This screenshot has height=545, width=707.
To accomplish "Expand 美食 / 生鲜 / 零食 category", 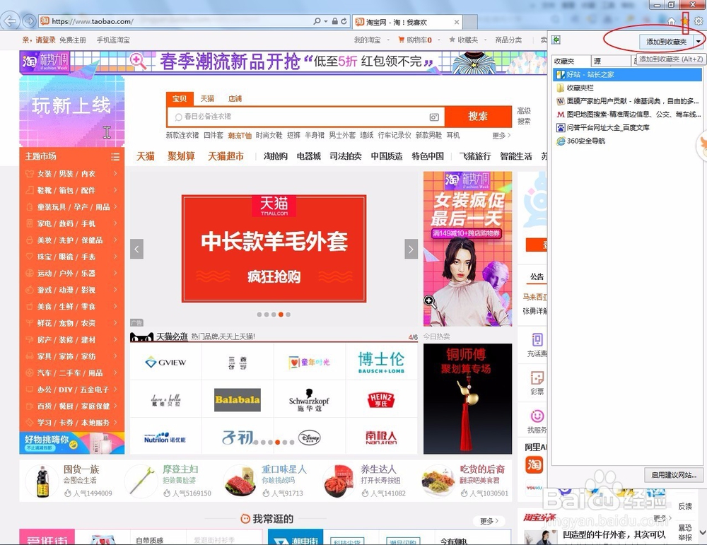I will (x=71, y=307).
